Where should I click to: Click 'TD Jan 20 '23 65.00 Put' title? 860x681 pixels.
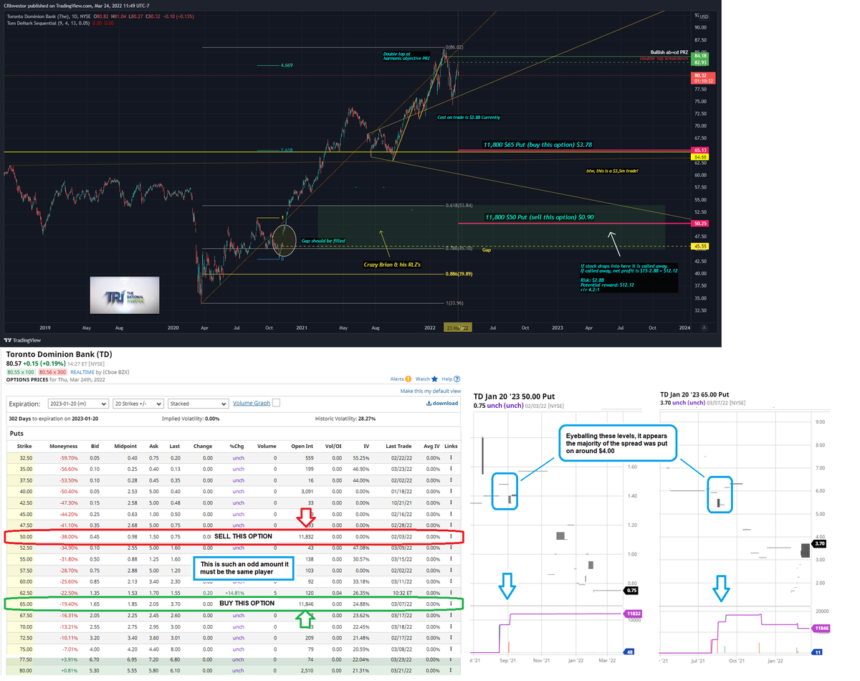pos(695,394)
